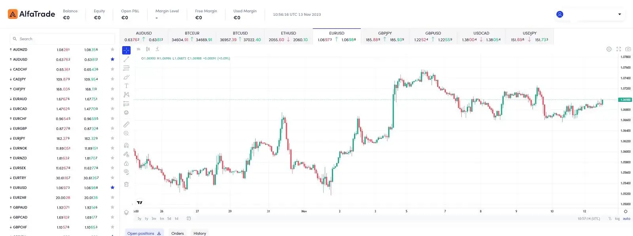Open the go-to-date calendar icon
This screenshot has width=633, height=236.
[189, 219]
